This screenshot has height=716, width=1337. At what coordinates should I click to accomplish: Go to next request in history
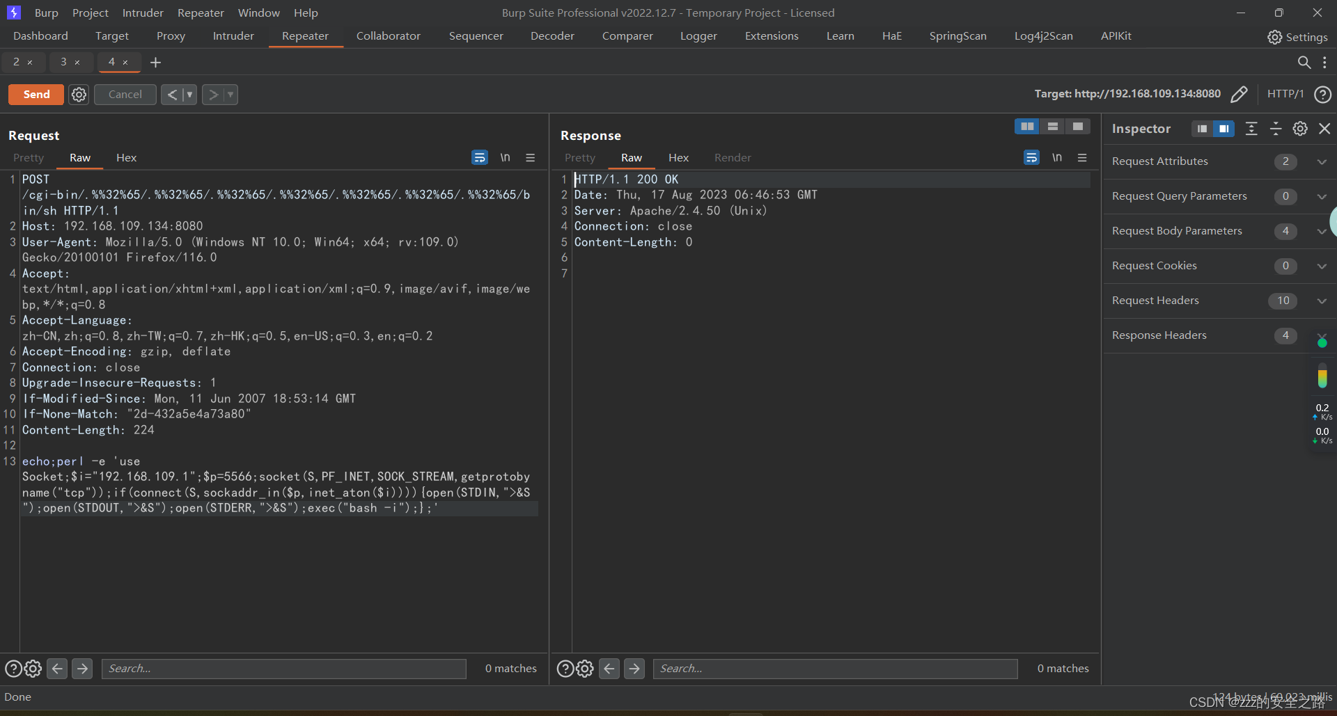213,95
